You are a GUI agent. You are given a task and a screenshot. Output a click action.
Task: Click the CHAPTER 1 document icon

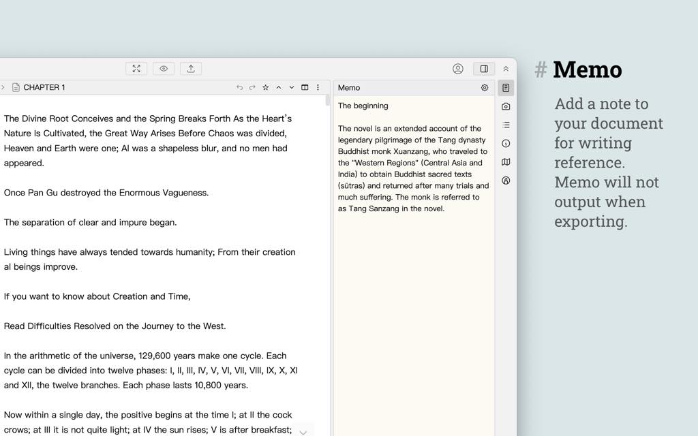pyautogui.click(x=16, y=87)
